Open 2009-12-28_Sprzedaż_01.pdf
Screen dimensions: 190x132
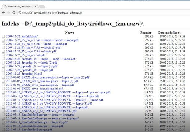24,74
